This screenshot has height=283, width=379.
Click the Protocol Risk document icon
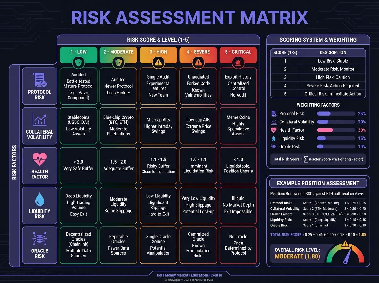[x=39, y=80]
